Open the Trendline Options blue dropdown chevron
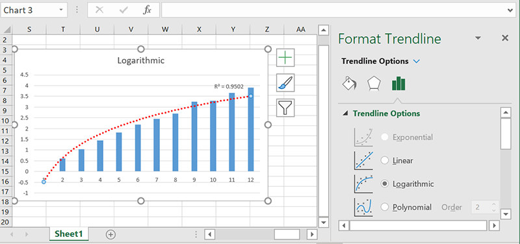Screen dimensions: 520x244 [x=417, y=61]
